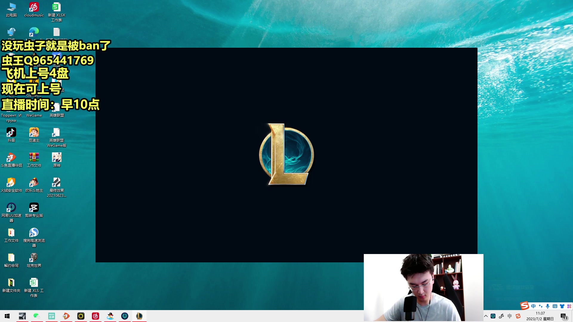
Task: Switch to UU accelerator taskbar icon
Action: tap(125, 316)
